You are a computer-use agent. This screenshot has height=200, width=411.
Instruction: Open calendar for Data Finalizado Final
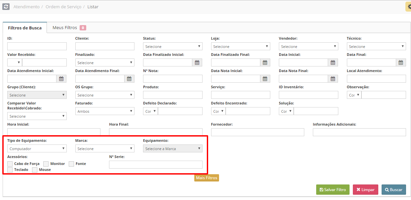(265, 62)
